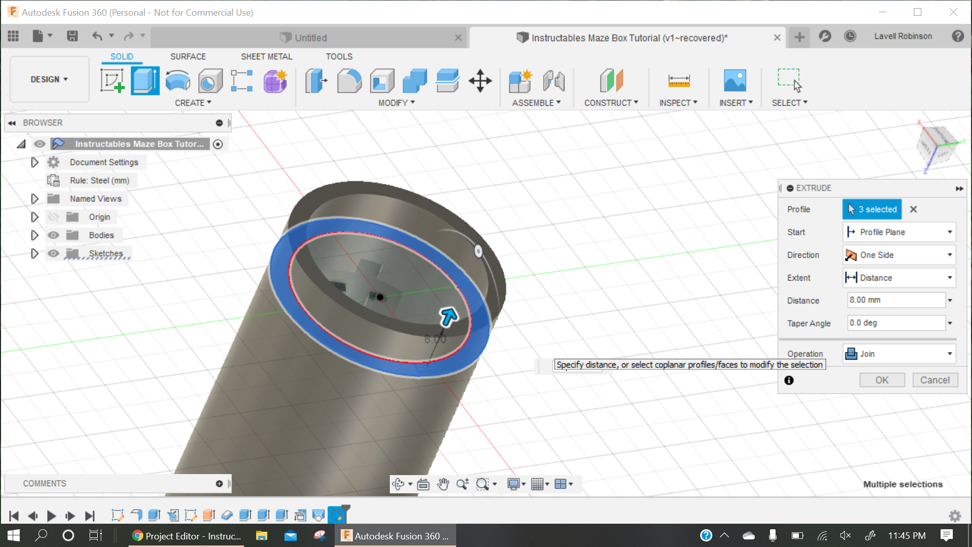Hide the Sketches folder
The height and width of the screenshot is (547, 972).
pyautogui.click(x=53, y=253)
